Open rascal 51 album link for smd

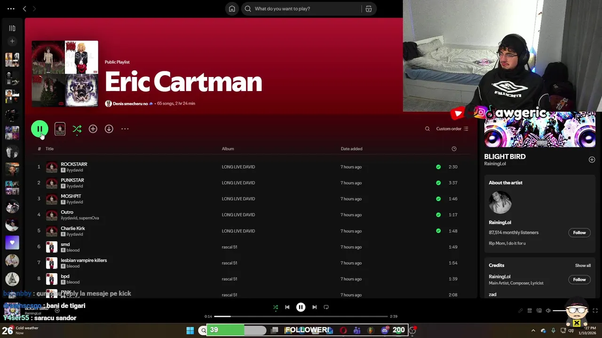[x=229, y=247]
